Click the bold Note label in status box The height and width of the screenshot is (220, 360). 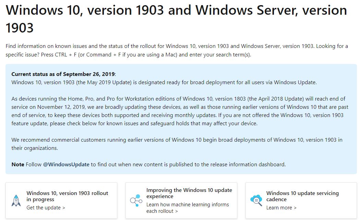18,165
